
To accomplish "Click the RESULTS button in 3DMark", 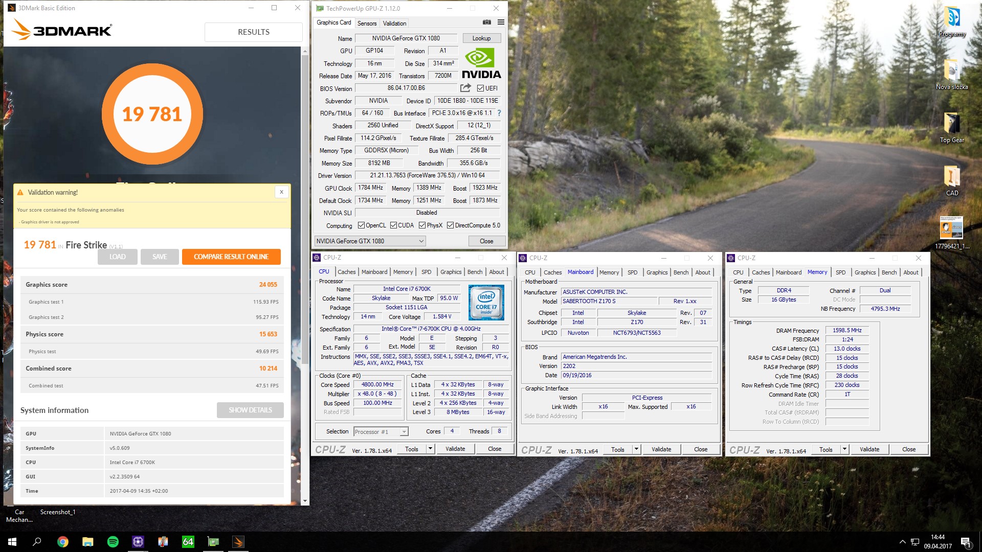I will 253,32.
